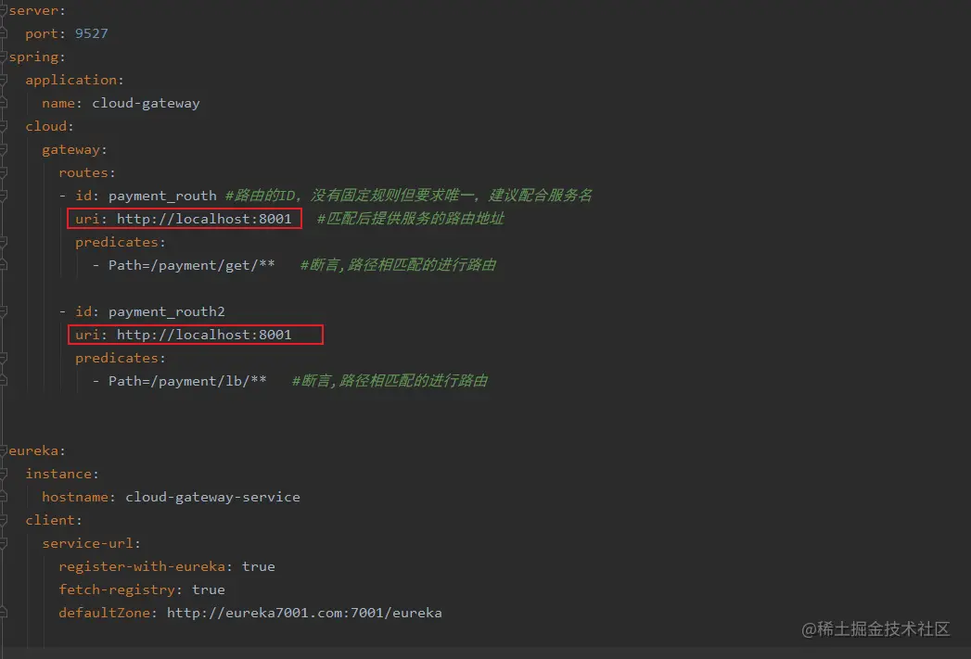
Task: Click the fetch-registry key
Action: point(117,589)
